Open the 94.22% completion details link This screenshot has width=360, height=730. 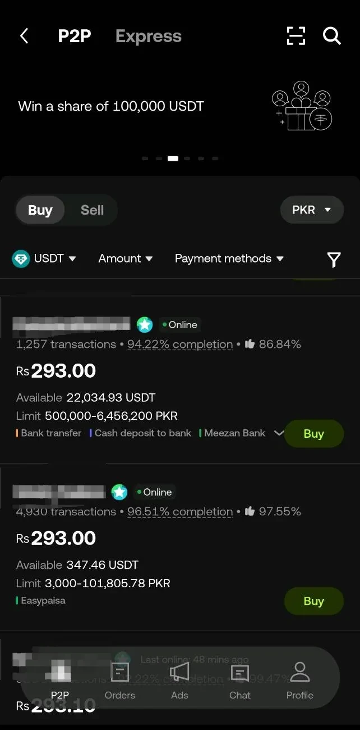pyautogui.click(x=180, y=344)
